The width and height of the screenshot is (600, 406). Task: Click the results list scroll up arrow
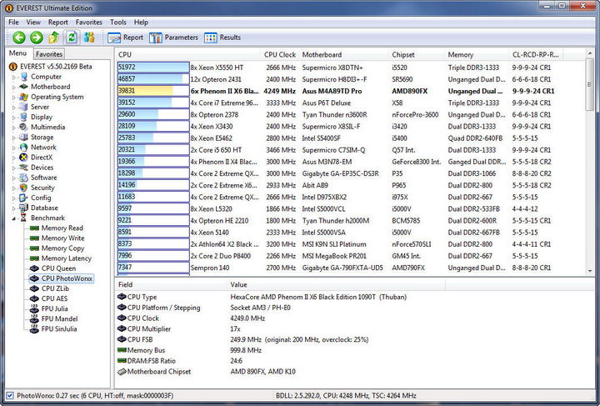tap(590, 54)
